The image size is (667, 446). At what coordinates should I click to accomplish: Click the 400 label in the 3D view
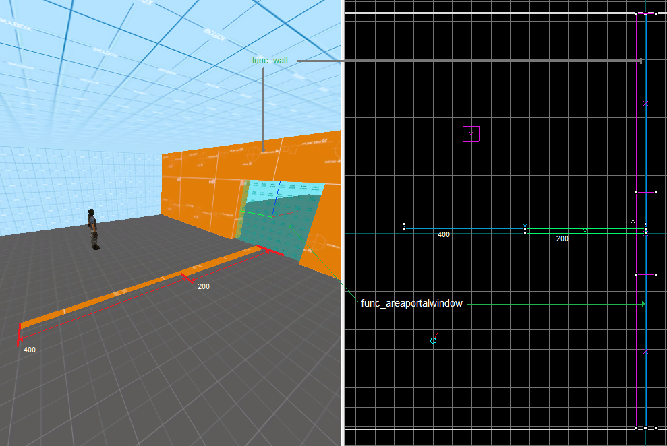point(30,350)
